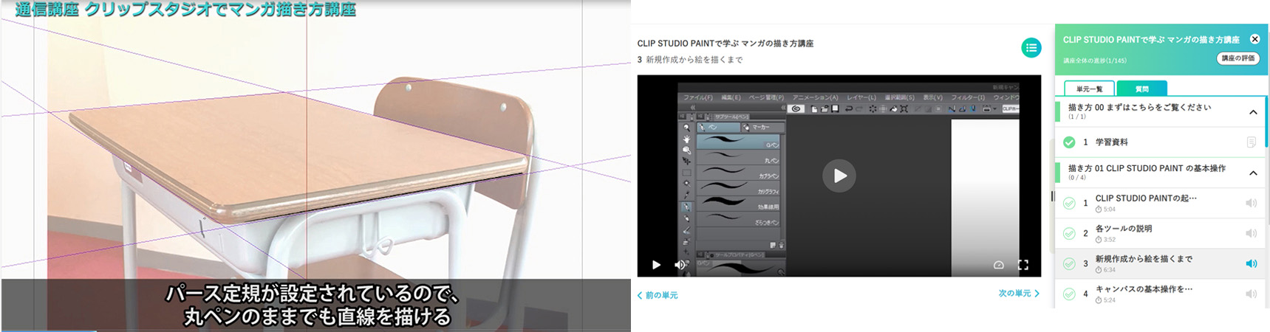Toggle completion check for 学習資料

click(1069, 142)
